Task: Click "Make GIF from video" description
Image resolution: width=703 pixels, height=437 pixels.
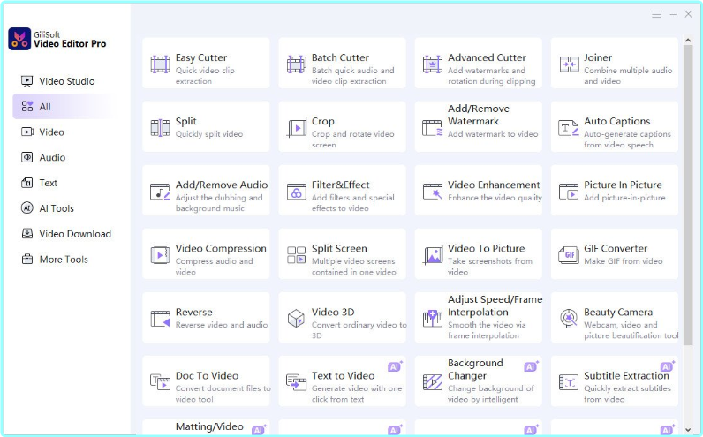Action: [624, 261]
